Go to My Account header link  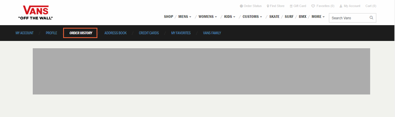pos(350,6)
